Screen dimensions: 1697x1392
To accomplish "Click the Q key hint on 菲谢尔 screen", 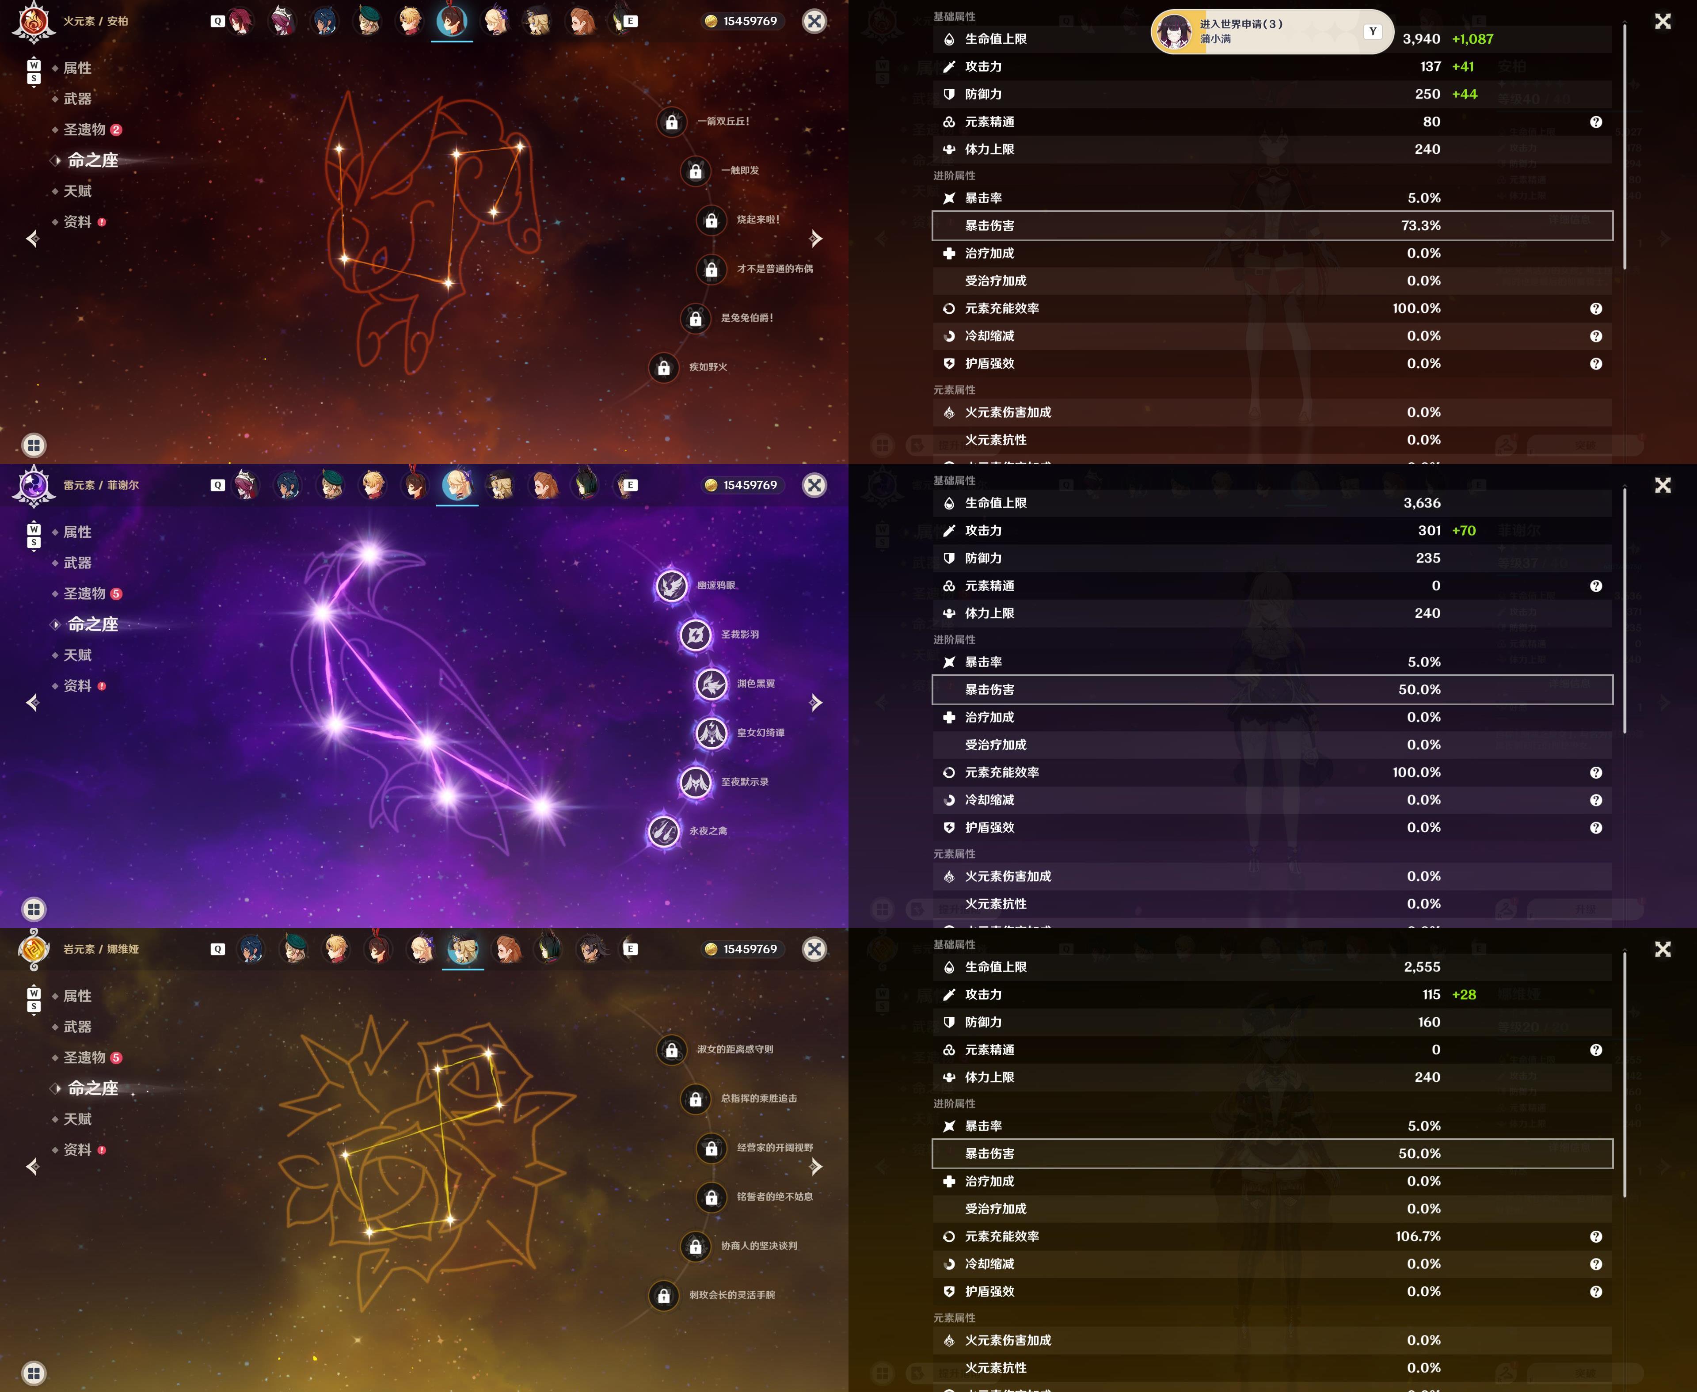I will tap(217, 485).
